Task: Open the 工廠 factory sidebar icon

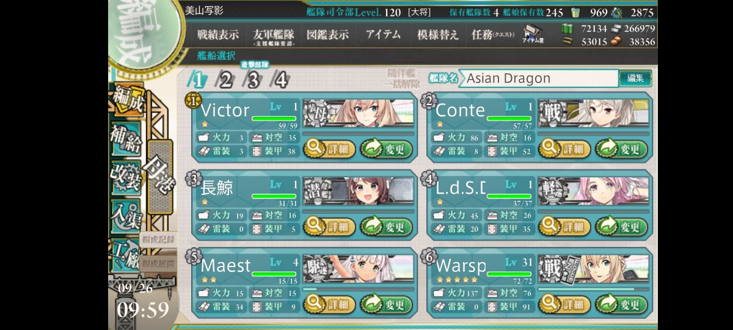Action: (125, 252)
